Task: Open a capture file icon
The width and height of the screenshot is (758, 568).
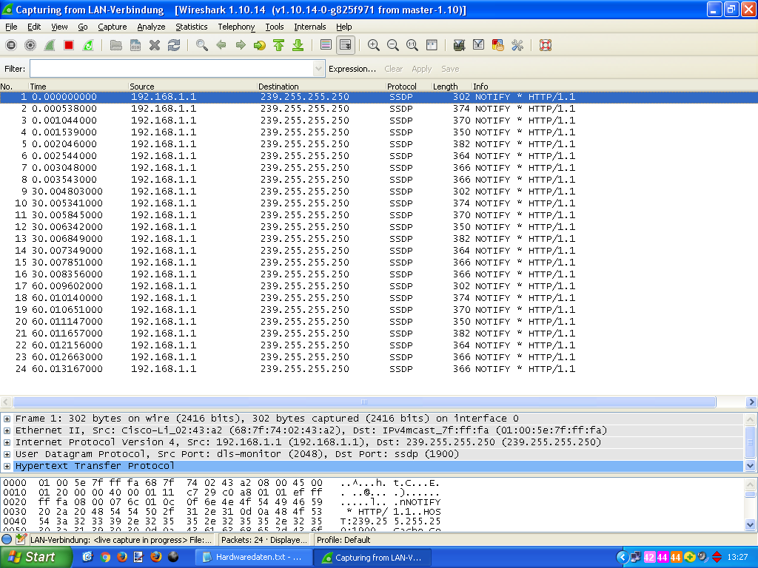Action: point(116,45)
